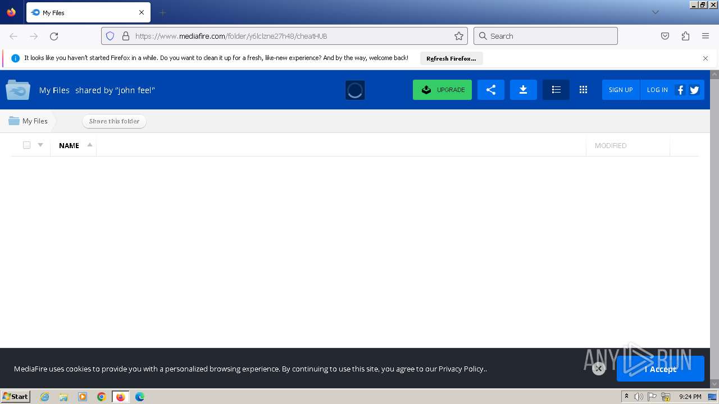Click the taskbar clock showing 9:24 PM
This screenshot has width=719, height=404.
click(690, 397)
